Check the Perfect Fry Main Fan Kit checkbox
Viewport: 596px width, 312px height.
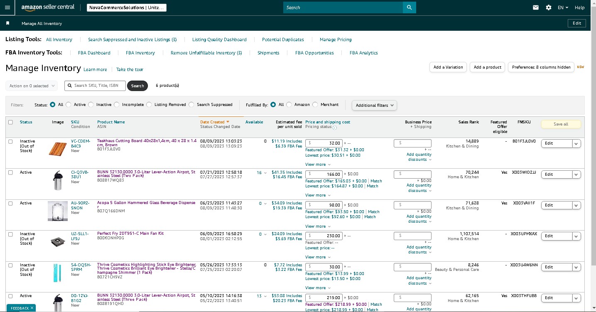[x=11, y=234]
